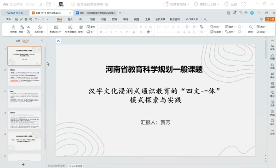
Task: Open the font name combo box
Action: click(113, 27)
